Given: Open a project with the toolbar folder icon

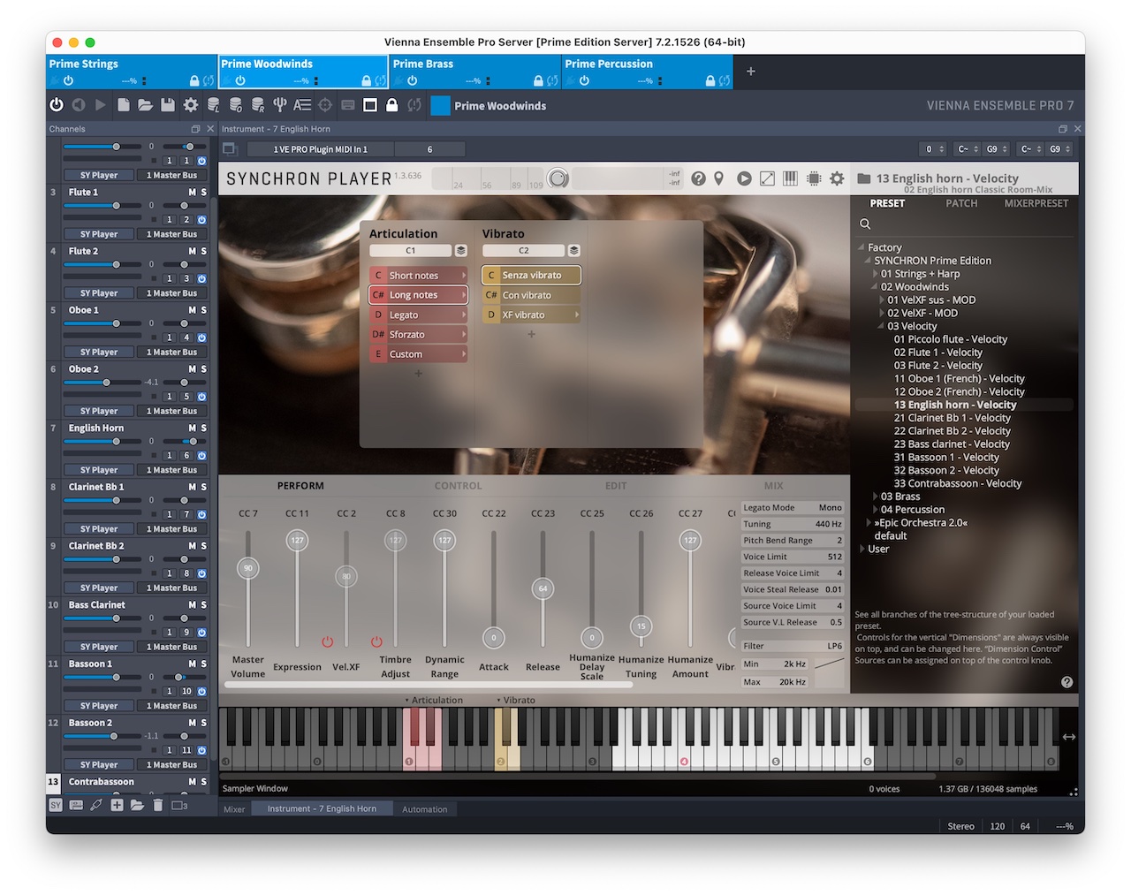Looking at the screenshot, I should point(145,105).
